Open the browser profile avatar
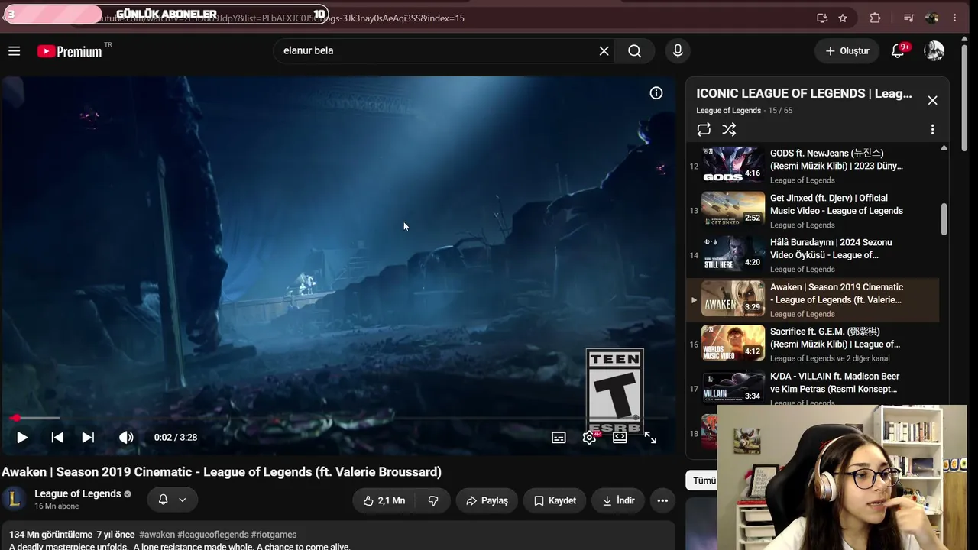978x550 pixels. [931, 18]
